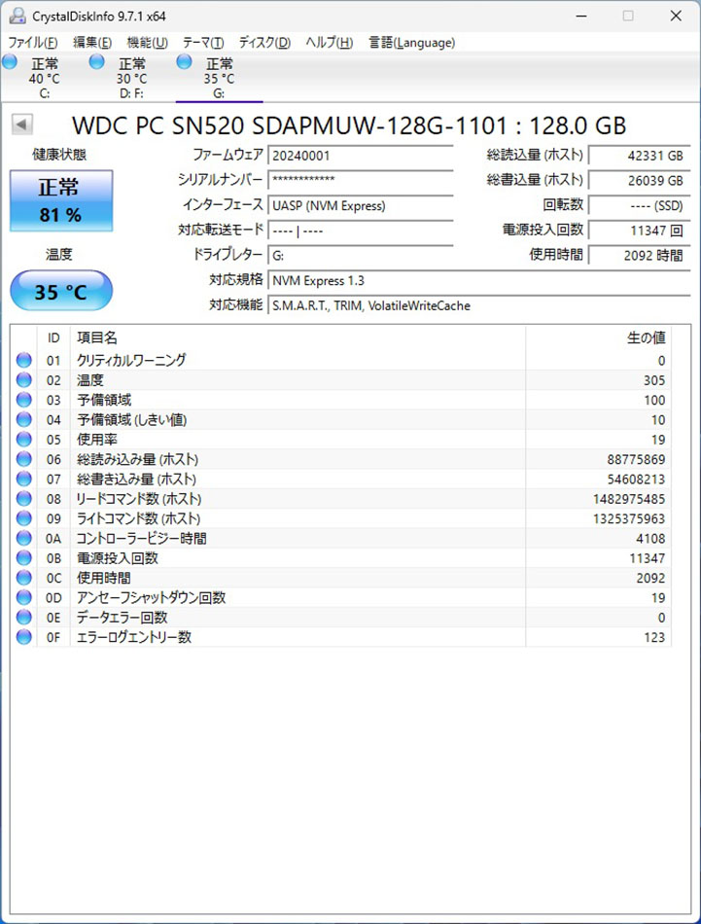The image size is (701, 924).
Task: Open the 機能(U) menu
Action: pos(147,43)
